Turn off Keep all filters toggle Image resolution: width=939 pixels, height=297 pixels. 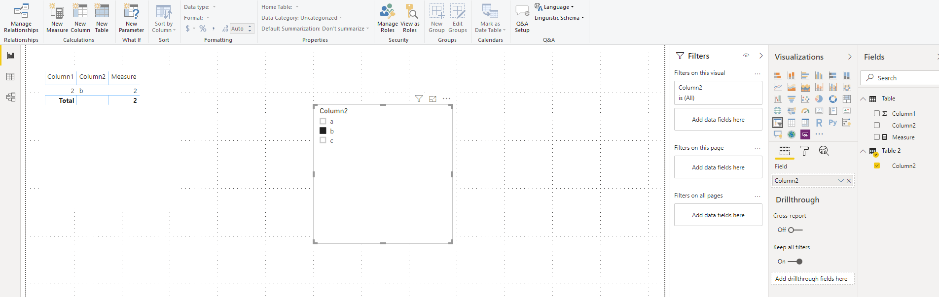795,262
